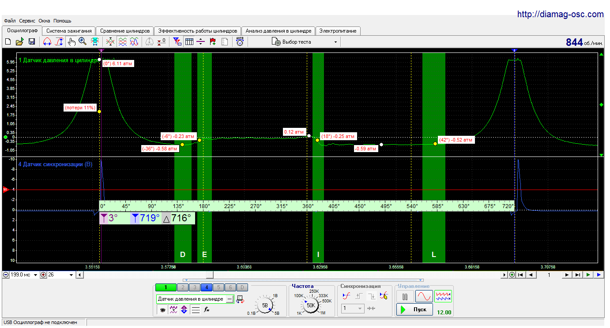Image resolution: width=610 pixels, height=328 pixels.
Task: Open the Помощь menu
Action: (62, 21)
